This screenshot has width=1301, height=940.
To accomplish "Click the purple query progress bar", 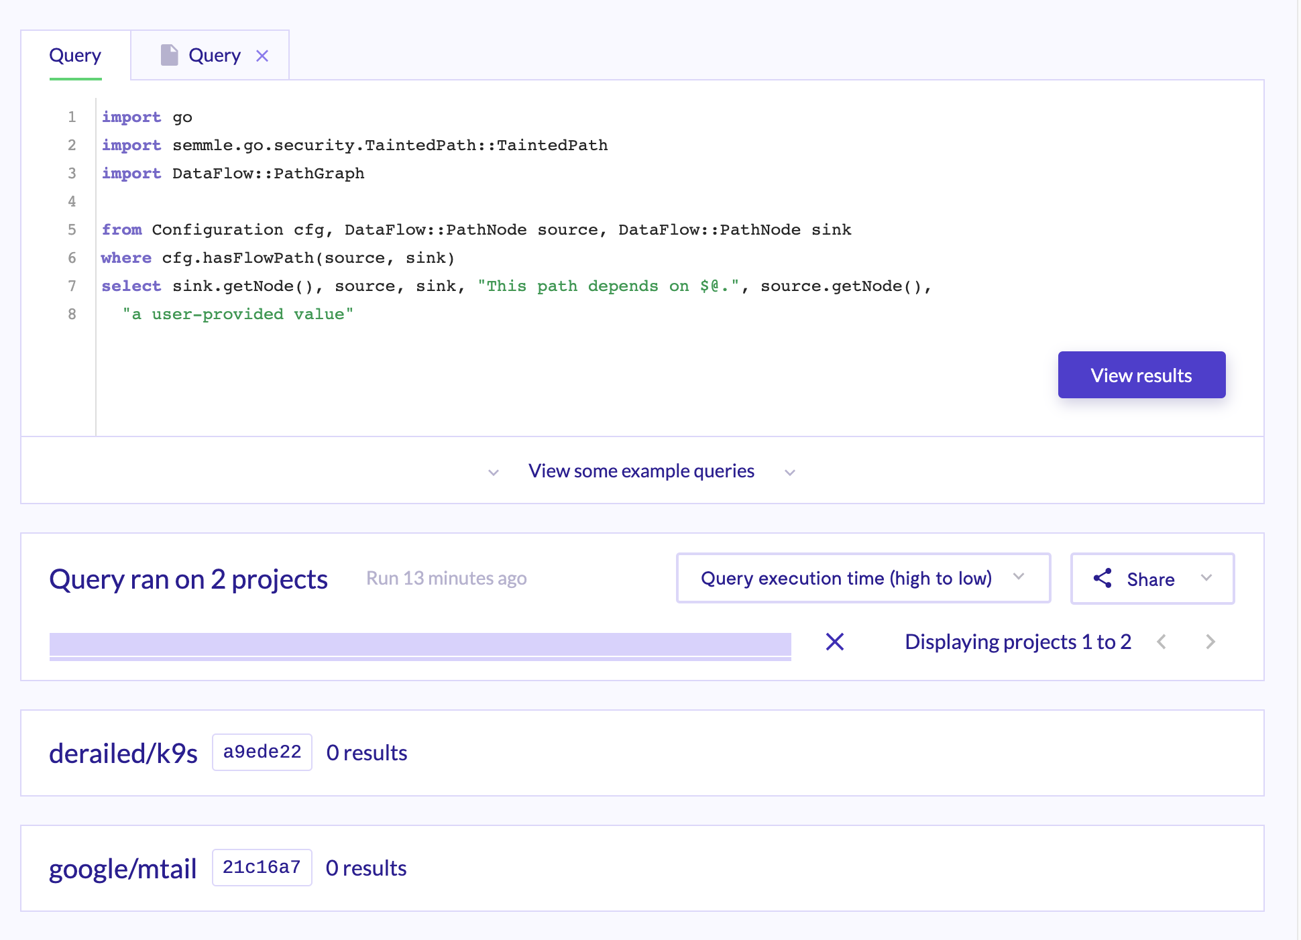I will tap(420, 645).
